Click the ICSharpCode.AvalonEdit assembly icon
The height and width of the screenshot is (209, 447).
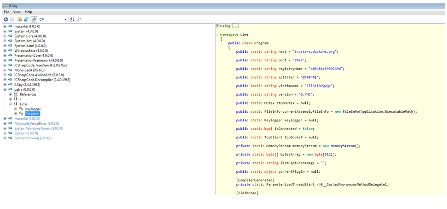[x=10, y=75]
